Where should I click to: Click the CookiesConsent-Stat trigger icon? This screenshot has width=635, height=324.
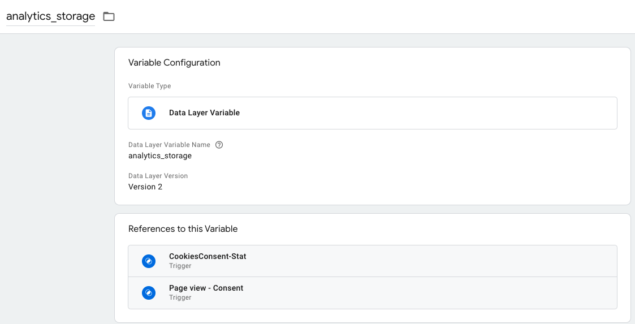149,261
